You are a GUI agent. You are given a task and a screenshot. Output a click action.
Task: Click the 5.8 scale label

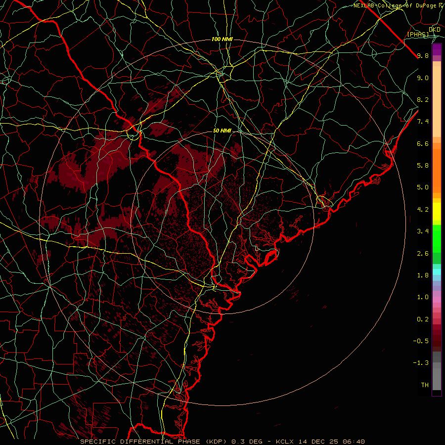click(423, 166)
